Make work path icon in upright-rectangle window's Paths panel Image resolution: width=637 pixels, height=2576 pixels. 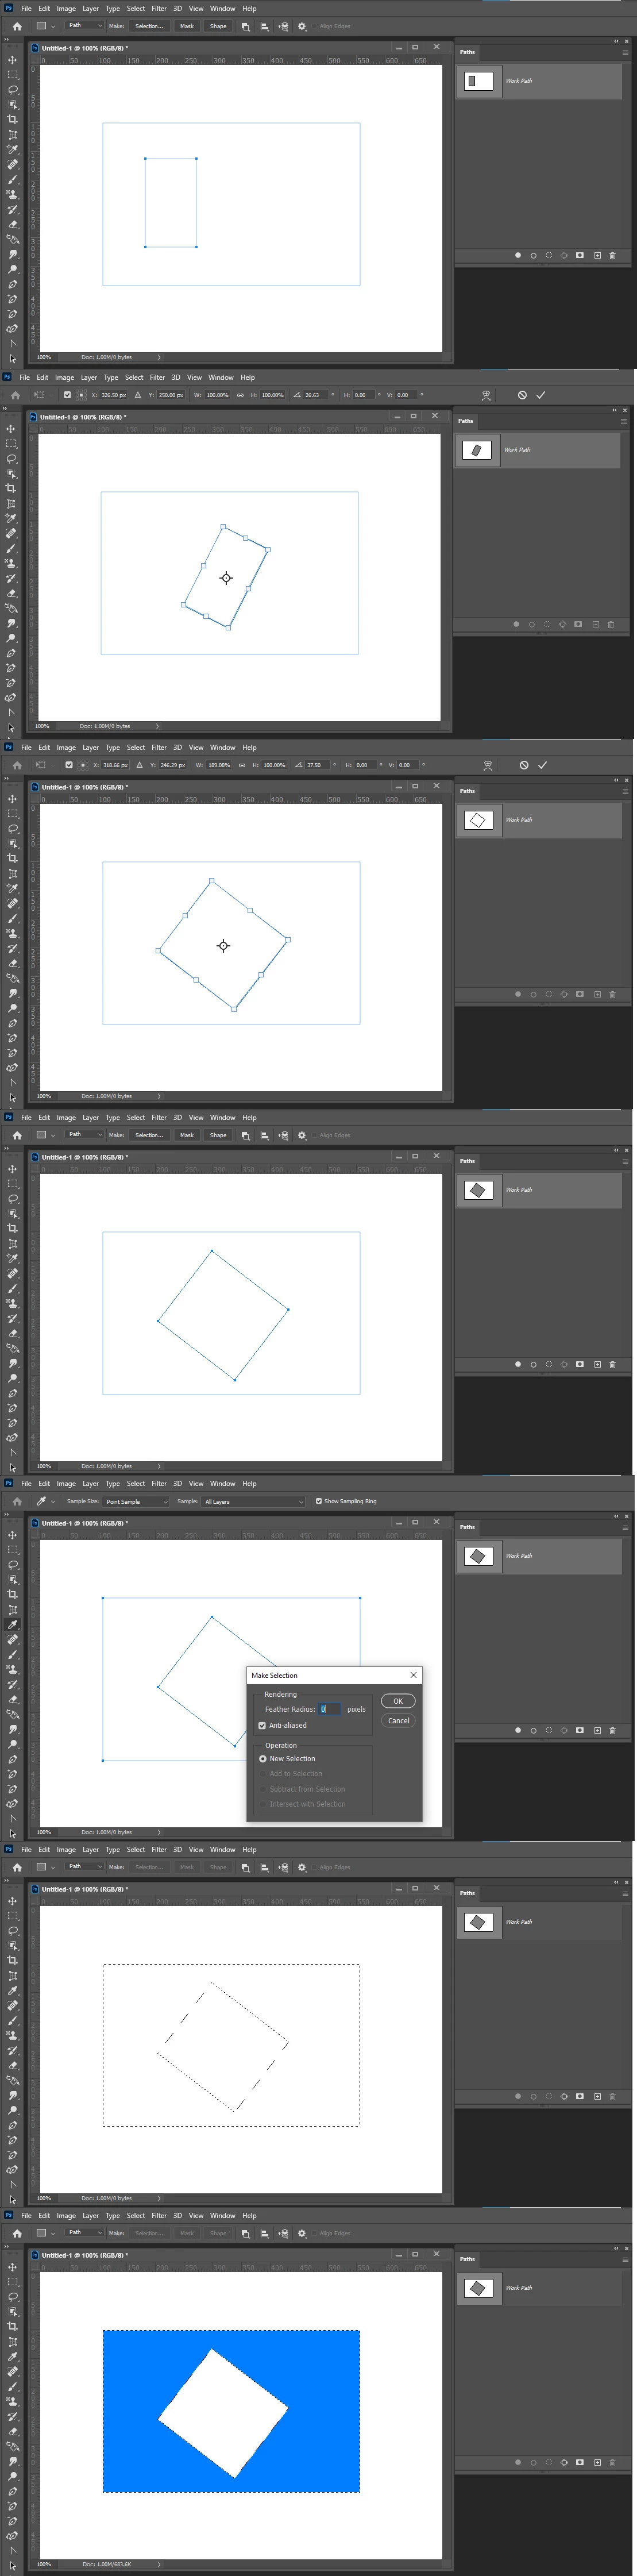[564, 255]
